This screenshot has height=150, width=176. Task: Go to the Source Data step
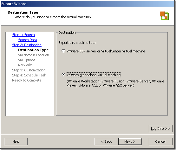click(28, 40)
